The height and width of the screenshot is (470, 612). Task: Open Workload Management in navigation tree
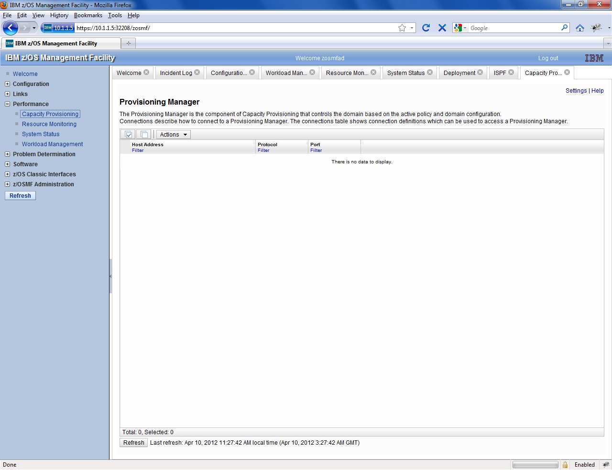[x=53, y=144]
